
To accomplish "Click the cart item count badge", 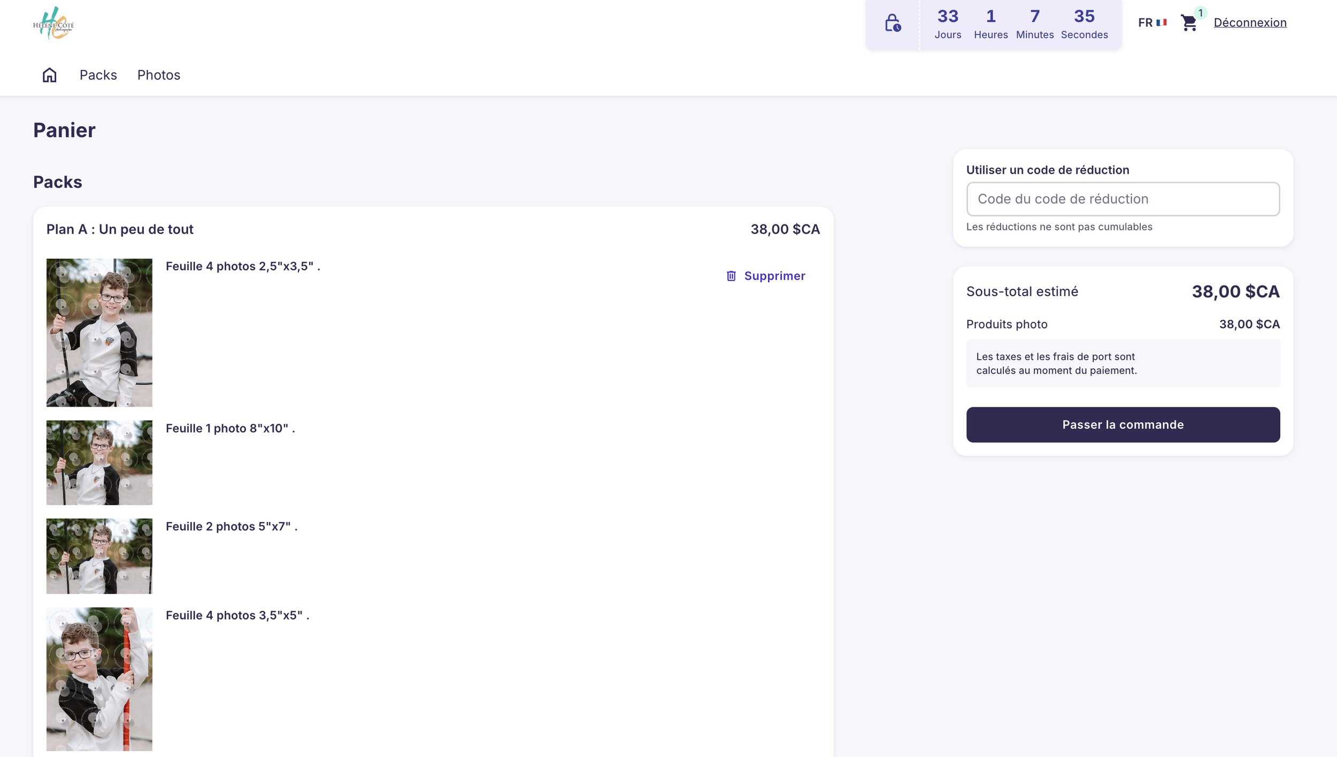I will [x=1201, y=13].
